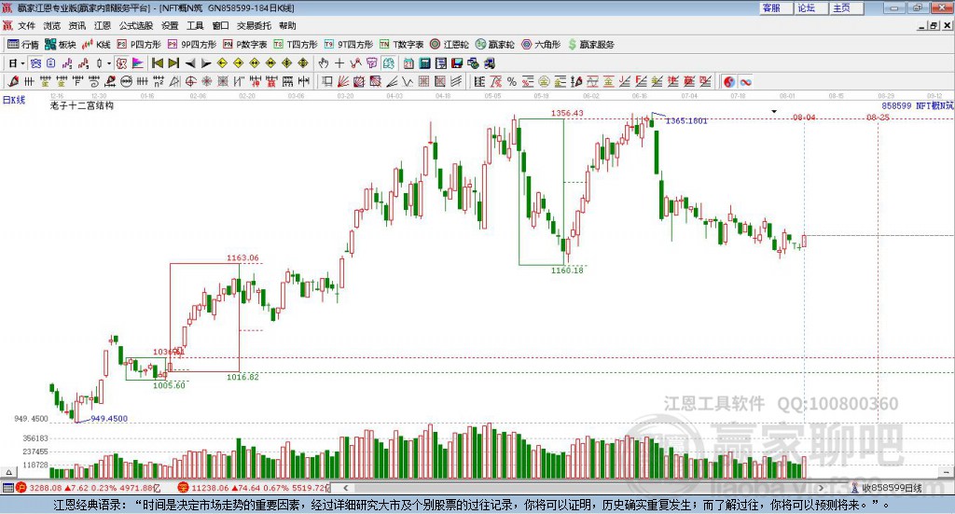Viewport: 955px width, 514px height.
Task: Open the 公式选股 menu
Action: click(136, 25)
